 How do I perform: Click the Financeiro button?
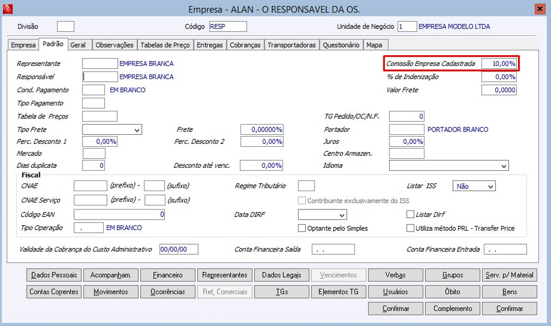tap(168, 275)
